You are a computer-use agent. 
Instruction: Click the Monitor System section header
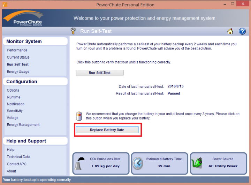(x=35, y=41)
